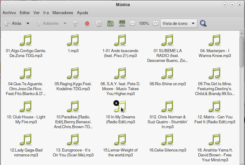Select the 10. Club House - Light My Fire icon

(x=26, y=106)
